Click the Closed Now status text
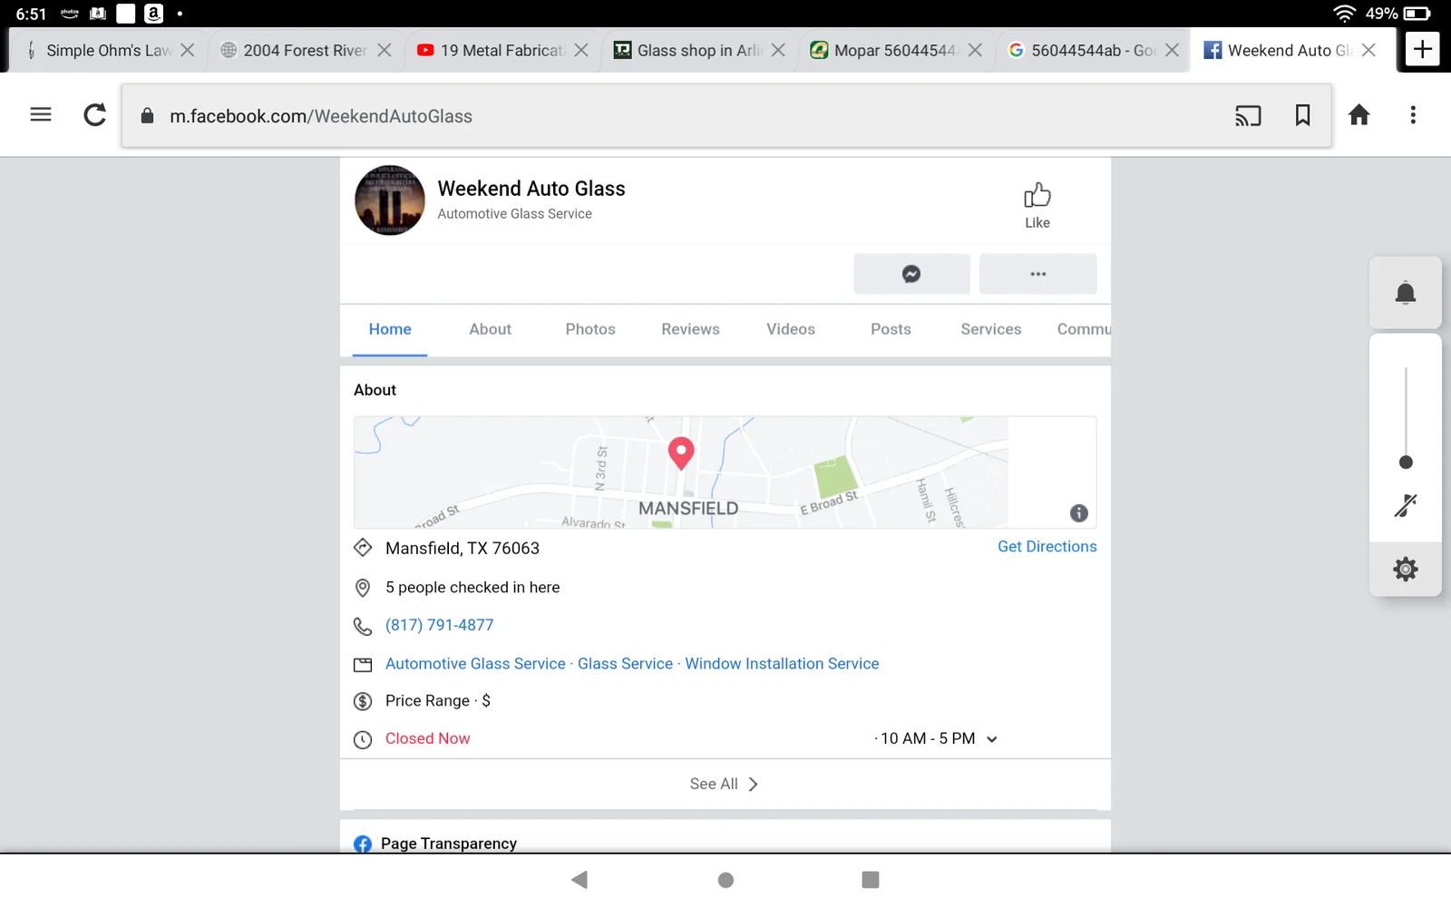This screenshot has width=1451, height=907. click(x=428, y=738)
